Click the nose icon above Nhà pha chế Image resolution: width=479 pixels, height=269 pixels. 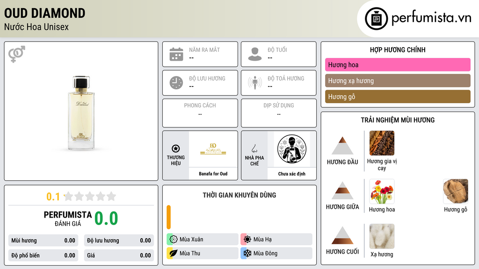pos(254,149)
